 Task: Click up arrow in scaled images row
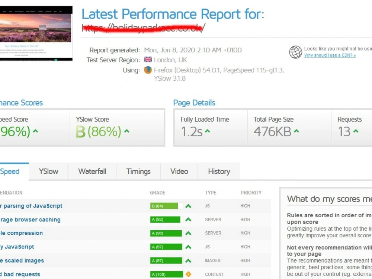(188, 261)
